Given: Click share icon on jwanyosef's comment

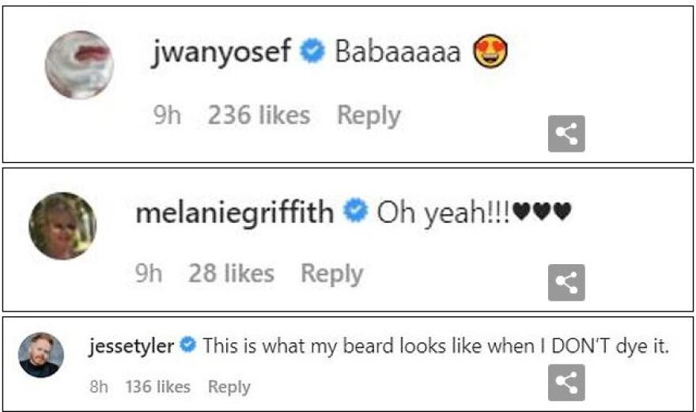Looking at the screenshot, I should click(x=566, y=134).
